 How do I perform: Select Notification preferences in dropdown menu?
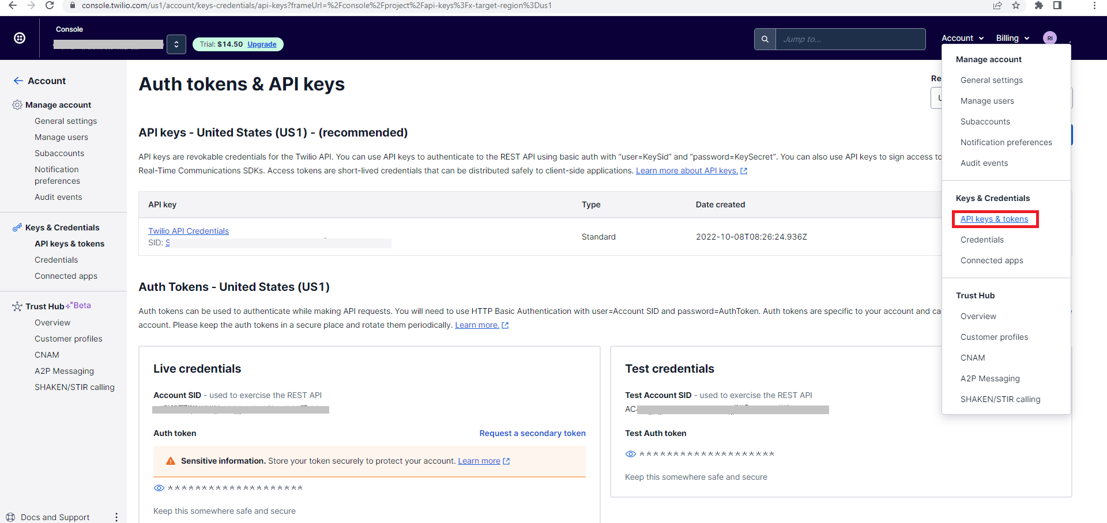1006,142
